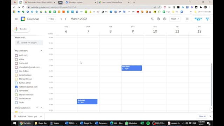Toggle Morgan Russo calendar checkbox
Screen dimensions: 224x126
(x=16, y=79)
